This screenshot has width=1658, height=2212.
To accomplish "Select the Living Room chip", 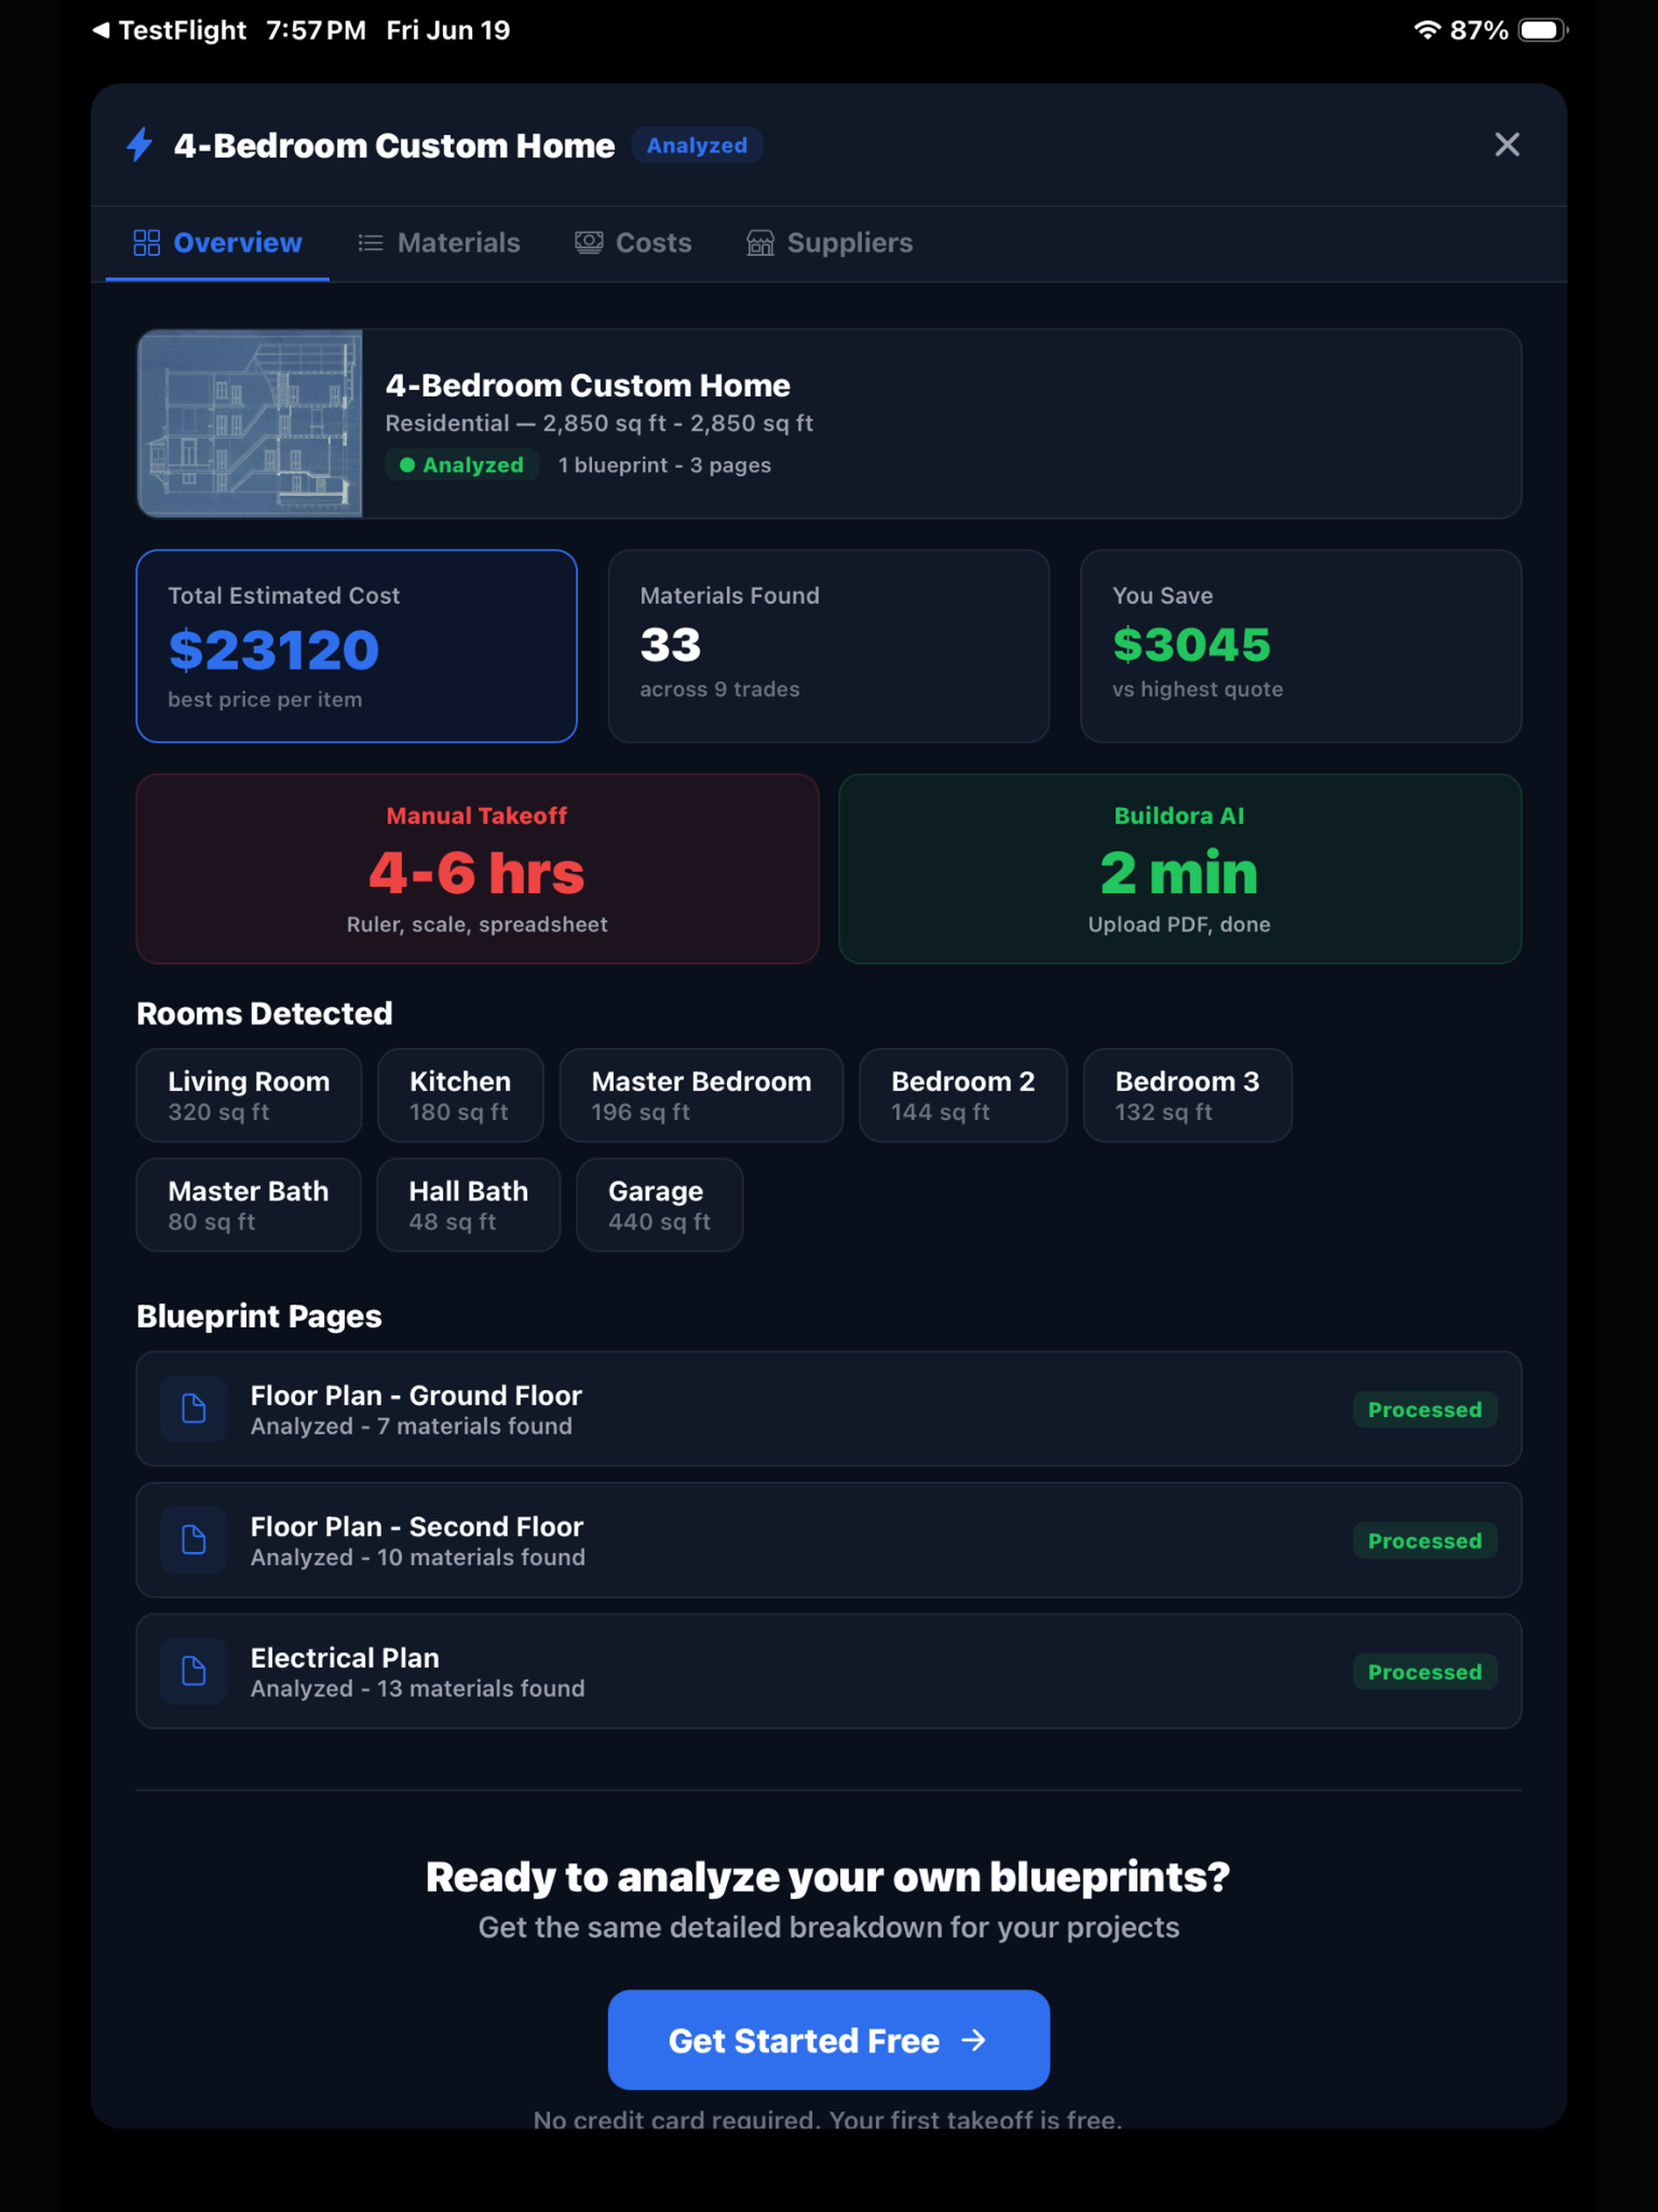I will click(249, 1095).
